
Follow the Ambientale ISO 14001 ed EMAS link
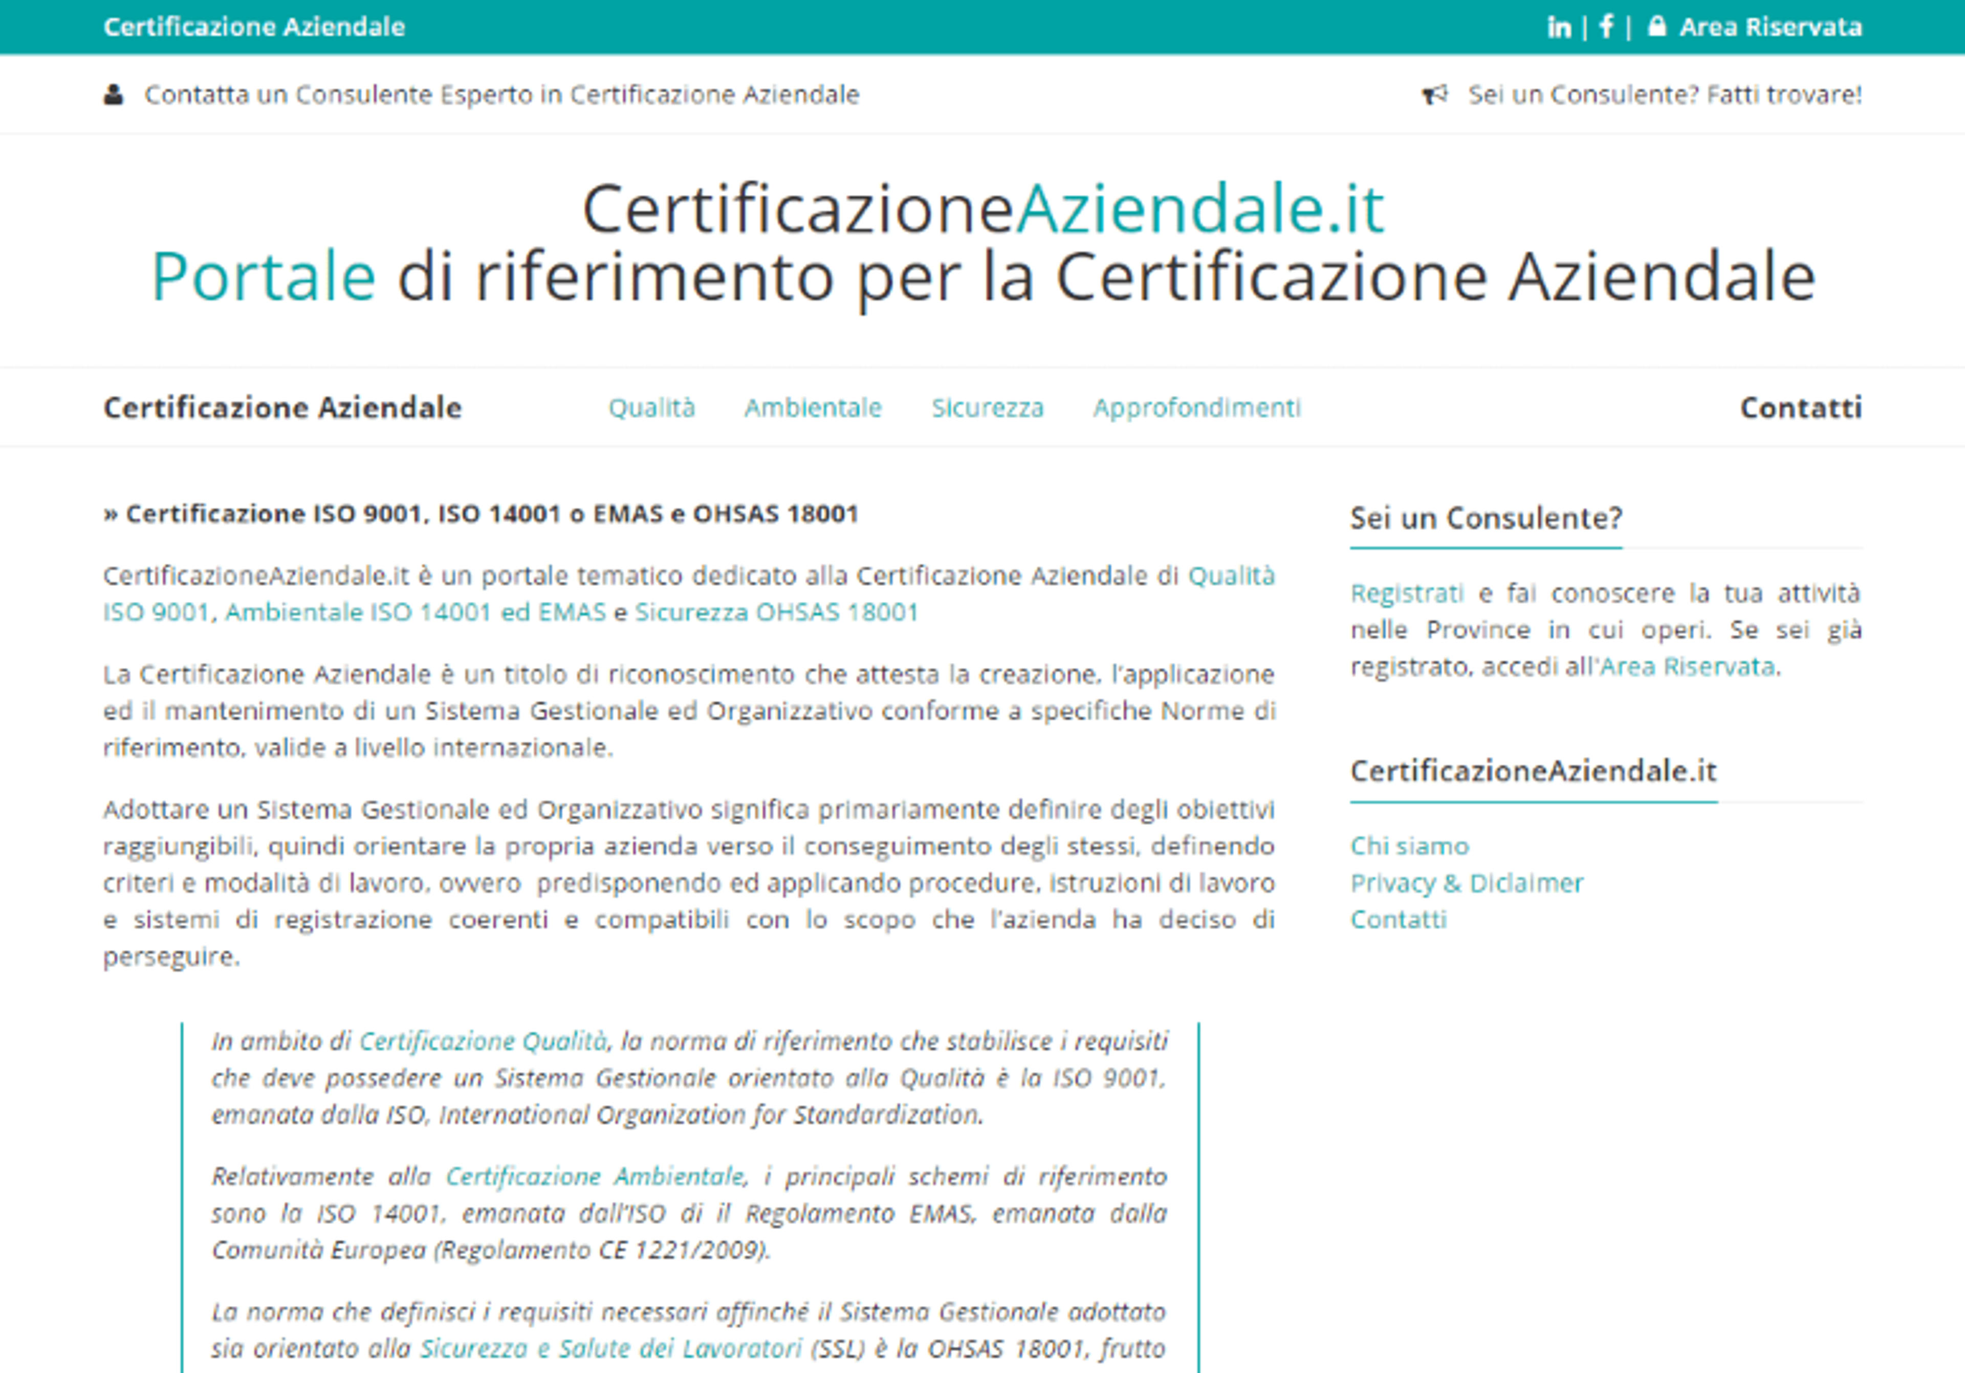click(x=415, y=612)
